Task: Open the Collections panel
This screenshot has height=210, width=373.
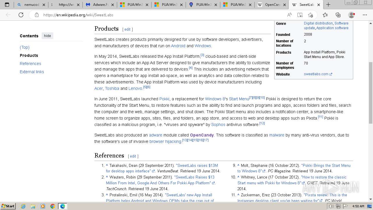Action: [x=338, y=15]
